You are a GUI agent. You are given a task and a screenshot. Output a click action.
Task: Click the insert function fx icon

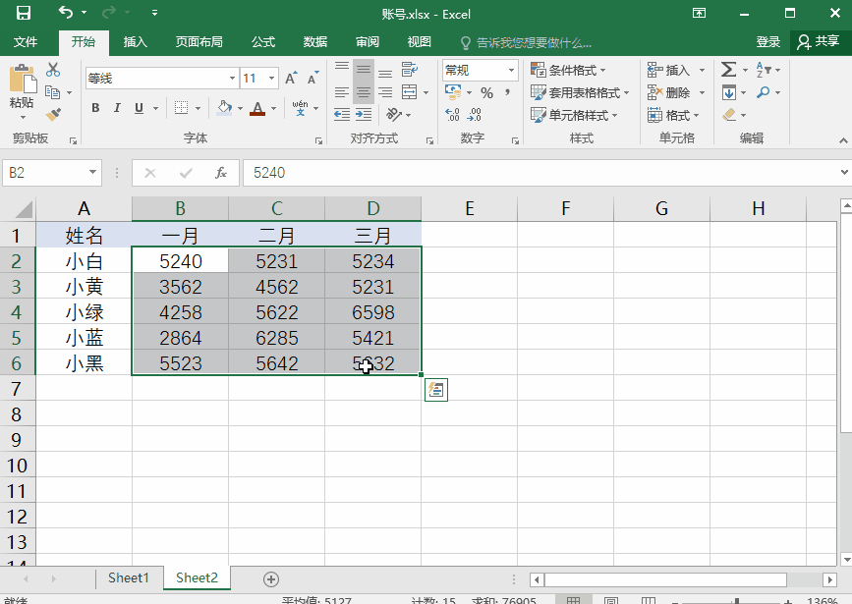pos(221,173)
